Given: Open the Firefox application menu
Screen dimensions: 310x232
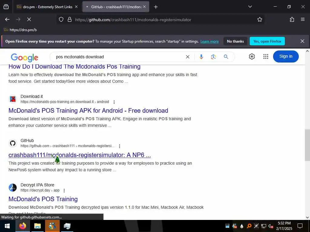Looking at the screenshot, I should 303,20.
